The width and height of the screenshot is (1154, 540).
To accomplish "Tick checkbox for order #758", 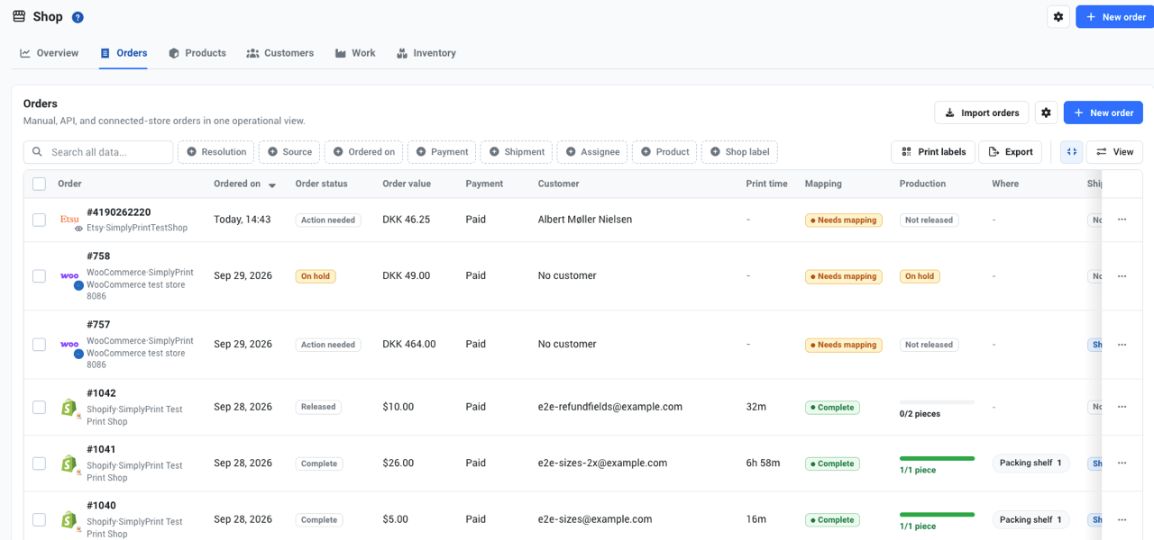I will [x=39, y=276].
